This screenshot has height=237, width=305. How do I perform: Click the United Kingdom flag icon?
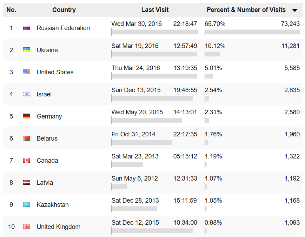27,227
